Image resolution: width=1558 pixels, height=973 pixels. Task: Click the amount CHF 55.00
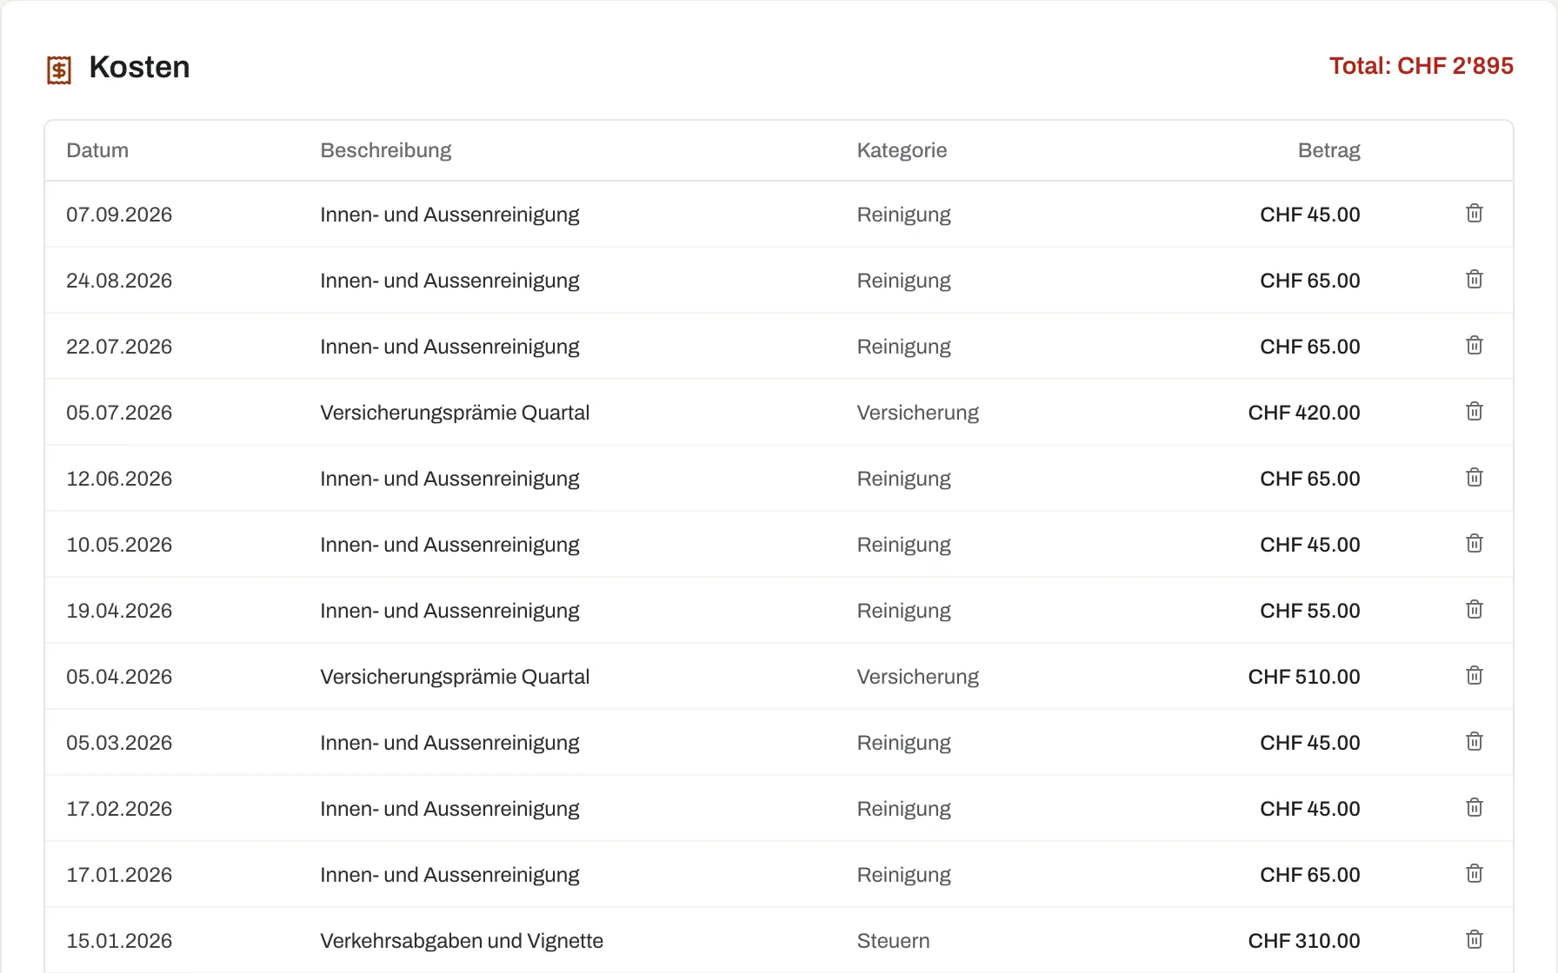[1310, 611]
